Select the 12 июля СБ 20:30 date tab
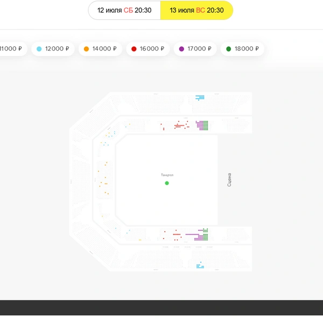The width and height of the screenshot is (323, 323). tap(124, 10)
